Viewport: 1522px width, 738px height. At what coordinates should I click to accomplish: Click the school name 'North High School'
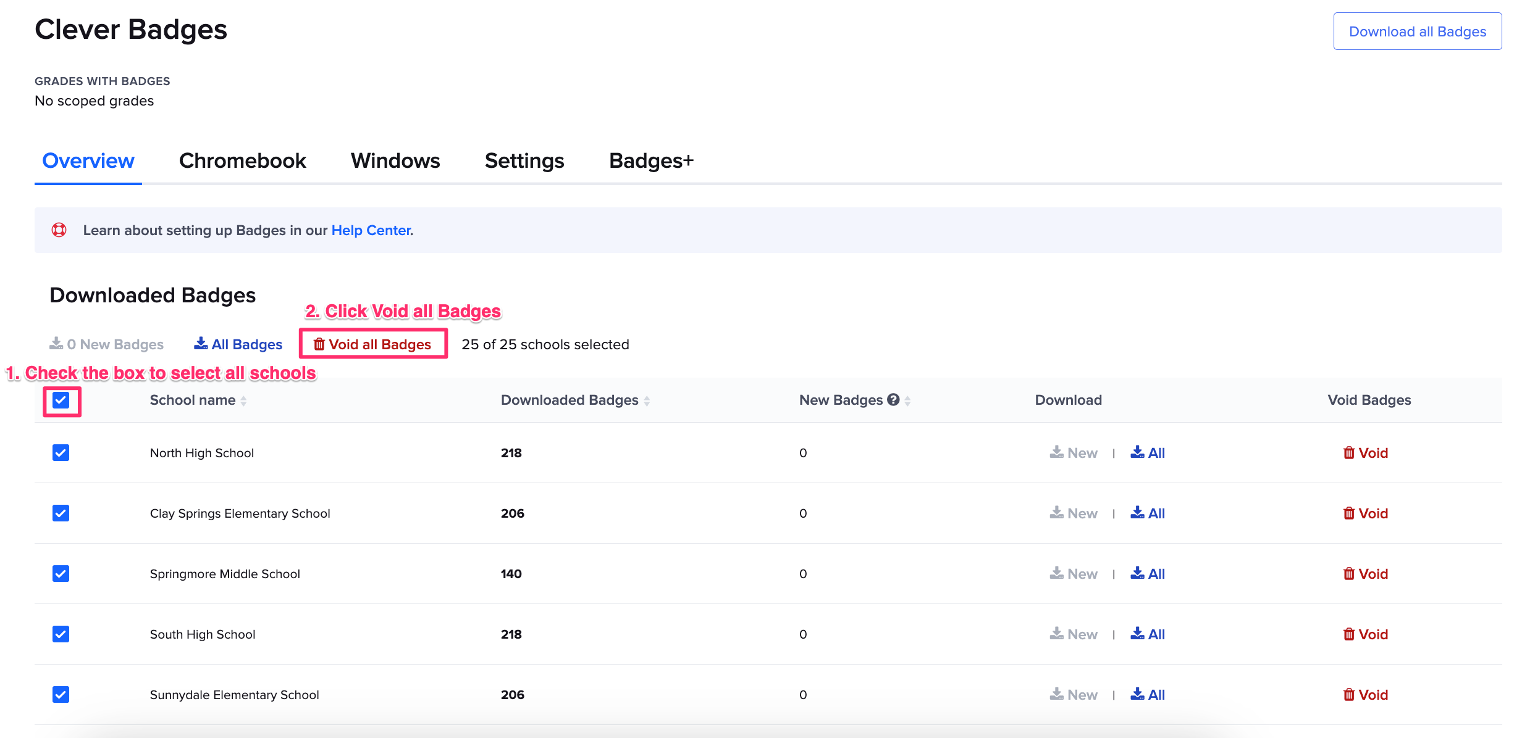(202, 453)
